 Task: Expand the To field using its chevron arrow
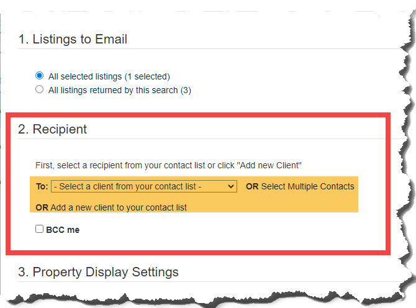[x=231, y=186]
